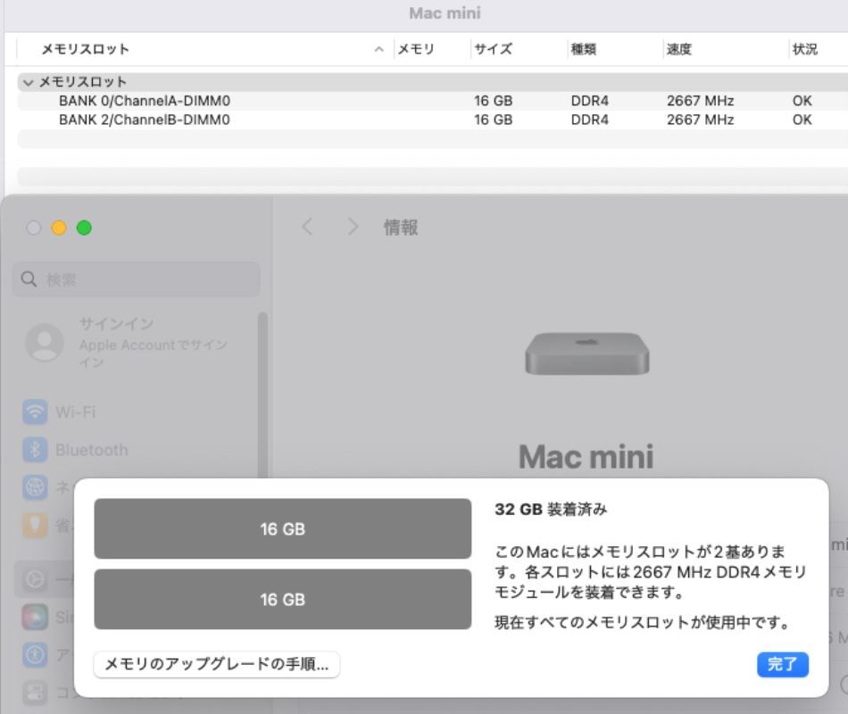Click the 完了 button in memory dialog
The height and width of the screenshot is (714, 848).
click(783, 664)
